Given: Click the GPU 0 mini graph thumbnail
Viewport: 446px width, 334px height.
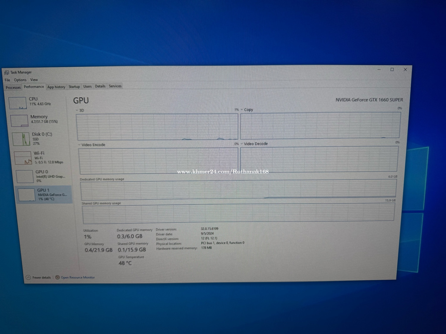Looking at the screenshot, I should [x=25, y=176].
